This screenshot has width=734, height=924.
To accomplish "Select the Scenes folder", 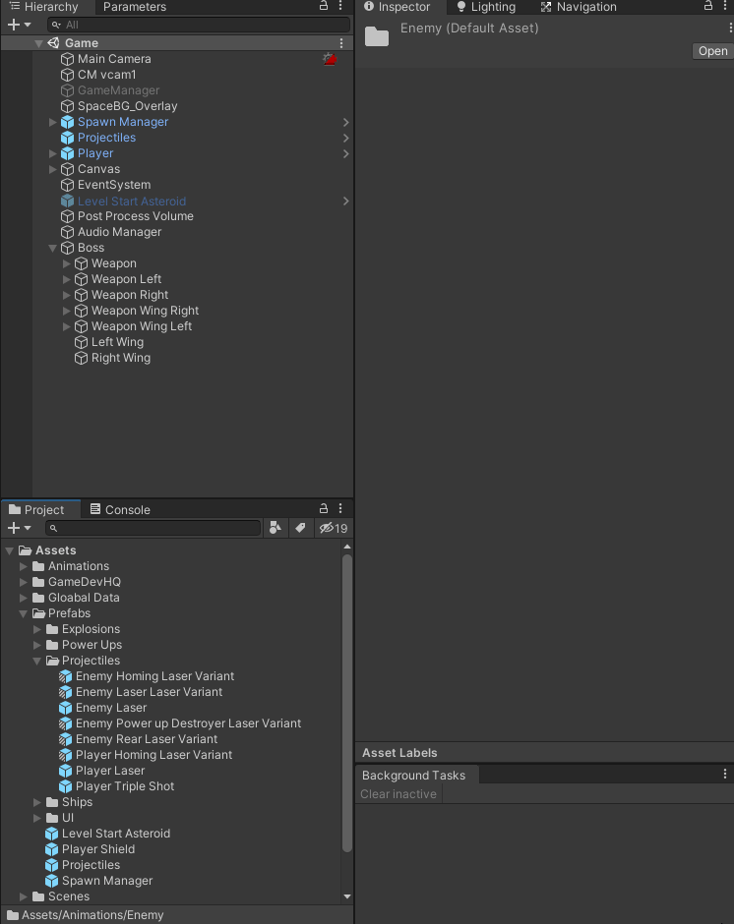I will 69,896.
